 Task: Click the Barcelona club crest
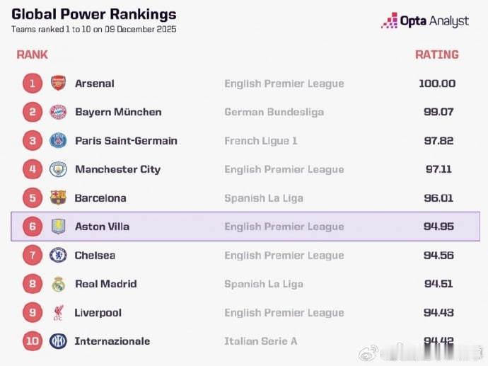tap(58, 198)
